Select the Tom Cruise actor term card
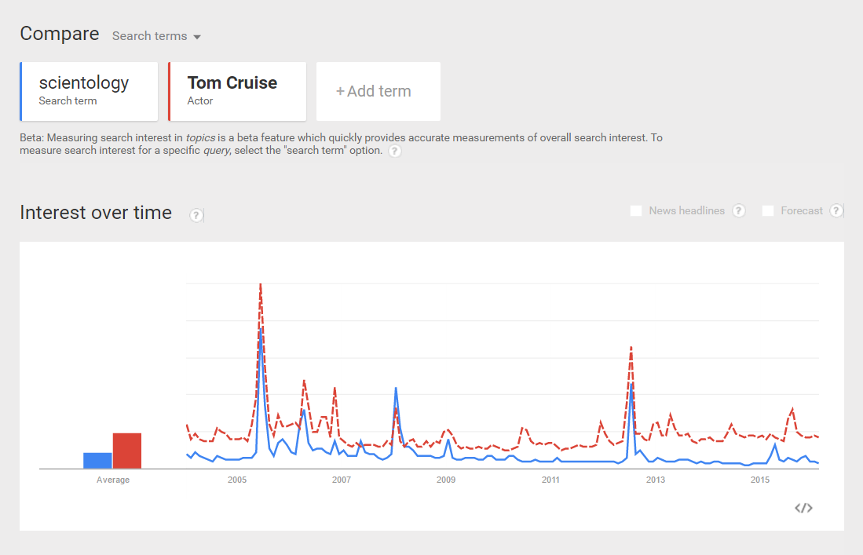863x555 pixels. tap(237, 91)
